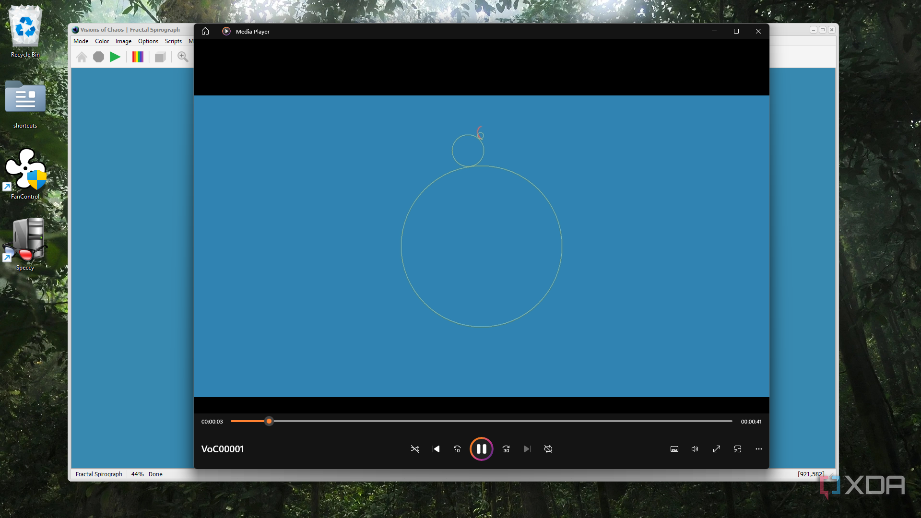Click the elapsed time 00:00:03
This screenshot has width=921, height=518.
212,422
